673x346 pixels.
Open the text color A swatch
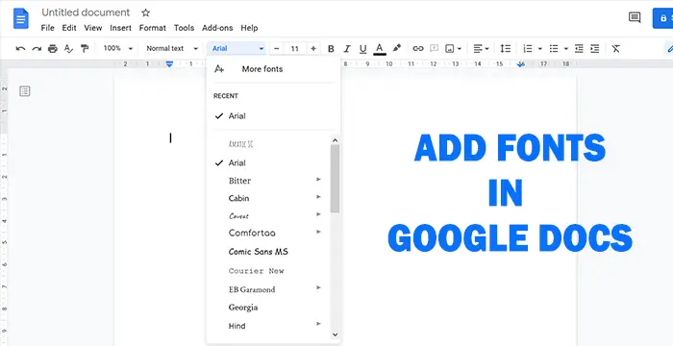click(x=379, y=48)
